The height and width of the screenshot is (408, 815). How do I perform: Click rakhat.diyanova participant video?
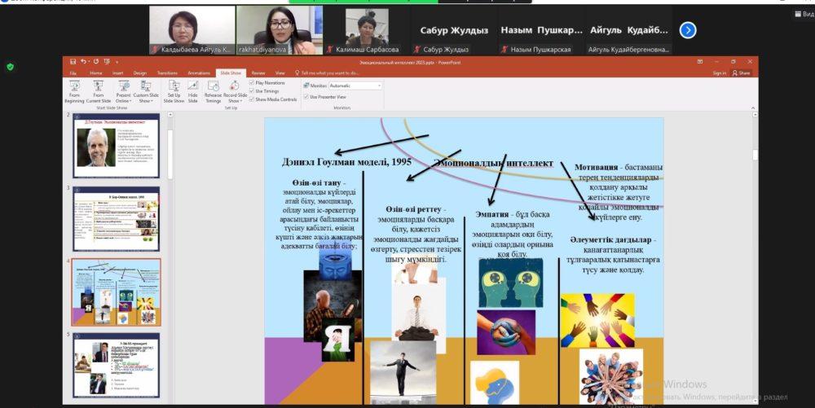280,30
